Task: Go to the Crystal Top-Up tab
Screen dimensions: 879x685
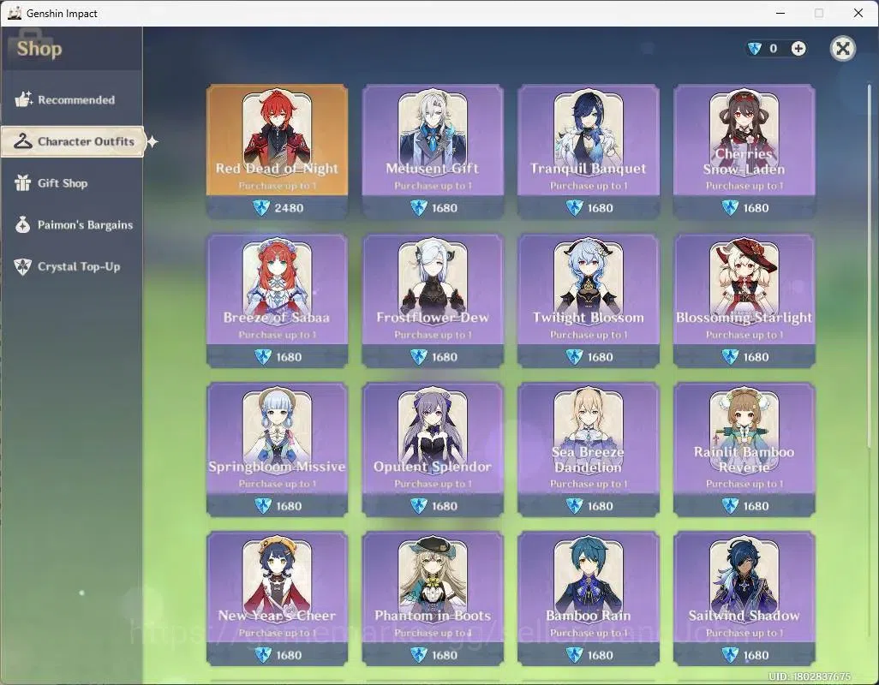Action: point(72,266)
